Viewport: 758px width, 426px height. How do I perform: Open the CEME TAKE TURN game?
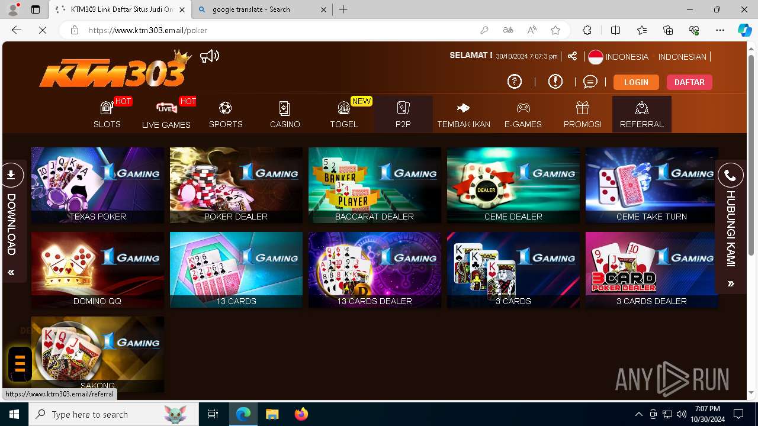(652, 185)
